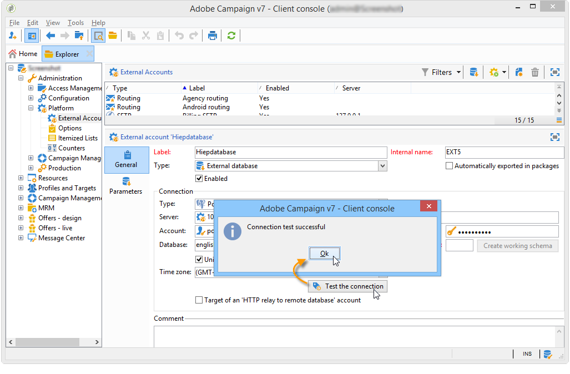Open the Edit menu
Image resolution: width=570 pixels, height=374 pixels.
click(32, 23)
